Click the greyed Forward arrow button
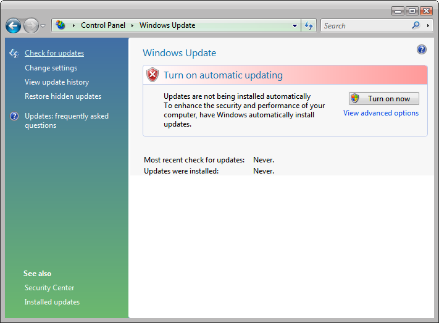This screenshot has width=439, height=323. coord(31,26)
